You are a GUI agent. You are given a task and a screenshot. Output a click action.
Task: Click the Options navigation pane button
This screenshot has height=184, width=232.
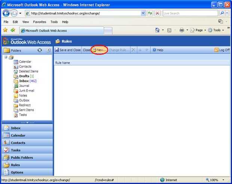point(28,172)
